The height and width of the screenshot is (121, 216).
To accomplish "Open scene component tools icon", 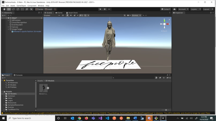I will pyautogui.click(x=125, y=15).
